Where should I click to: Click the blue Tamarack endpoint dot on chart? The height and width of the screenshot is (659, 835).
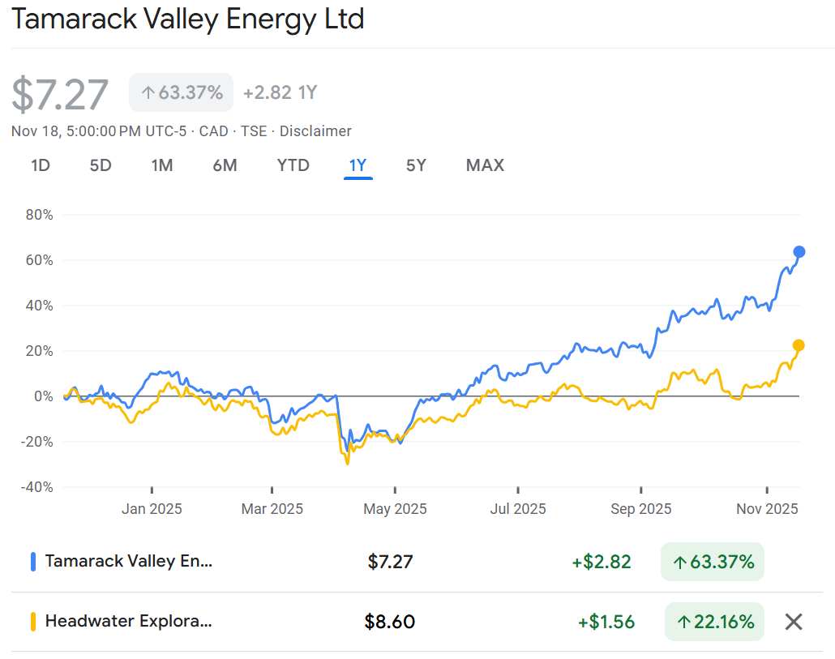coord(799,251)
